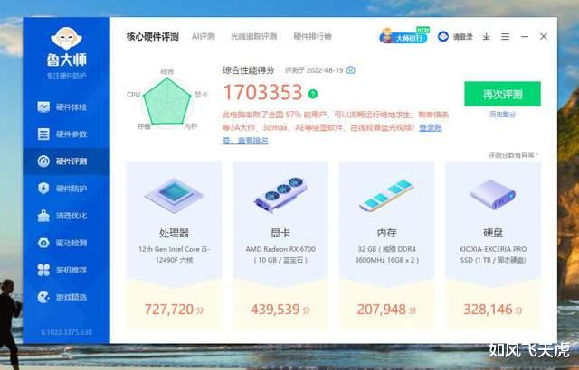Click the 请登录 account avatar icon
The height and width of the screenshot is (370, 579).
(x=442, y=36)
